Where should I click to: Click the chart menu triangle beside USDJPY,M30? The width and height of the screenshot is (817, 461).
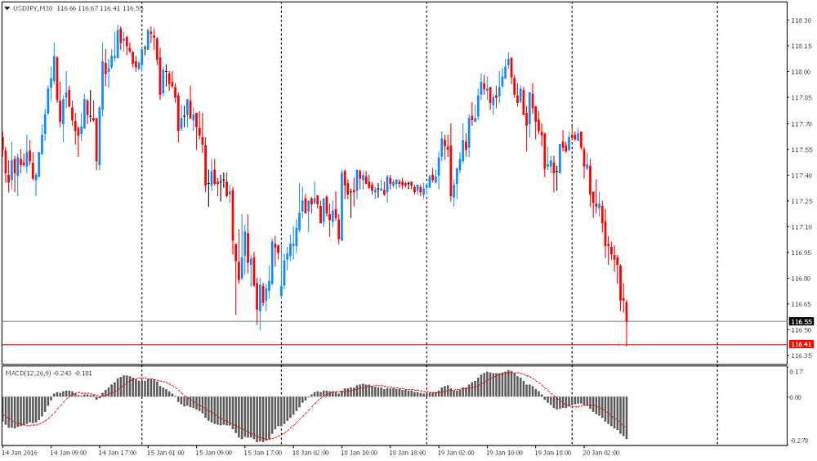(x=7, y=8)
